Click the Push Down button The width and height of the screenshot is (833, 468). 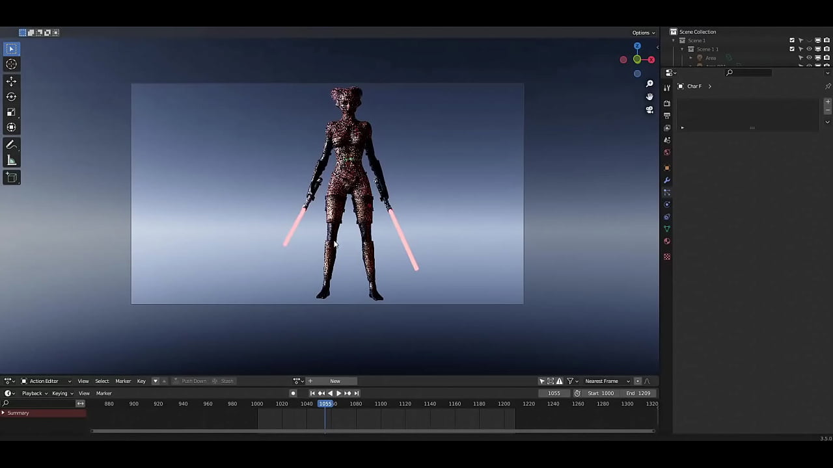click(189, 382)
